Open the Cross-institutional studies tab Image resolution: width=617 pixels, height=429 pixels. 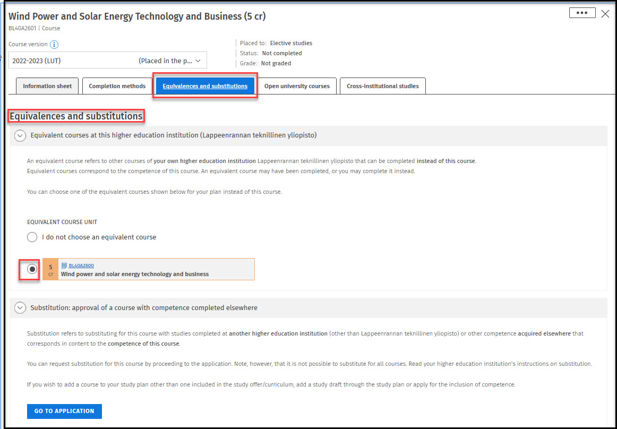(382, 86)
